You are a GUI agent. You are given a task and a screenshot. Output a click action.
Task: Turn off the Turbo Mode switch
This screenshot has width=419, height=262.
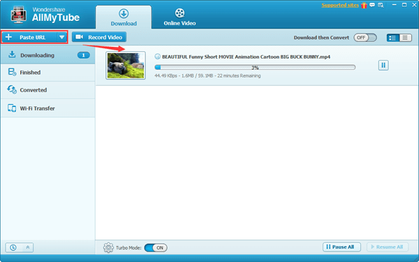(156, 248)
